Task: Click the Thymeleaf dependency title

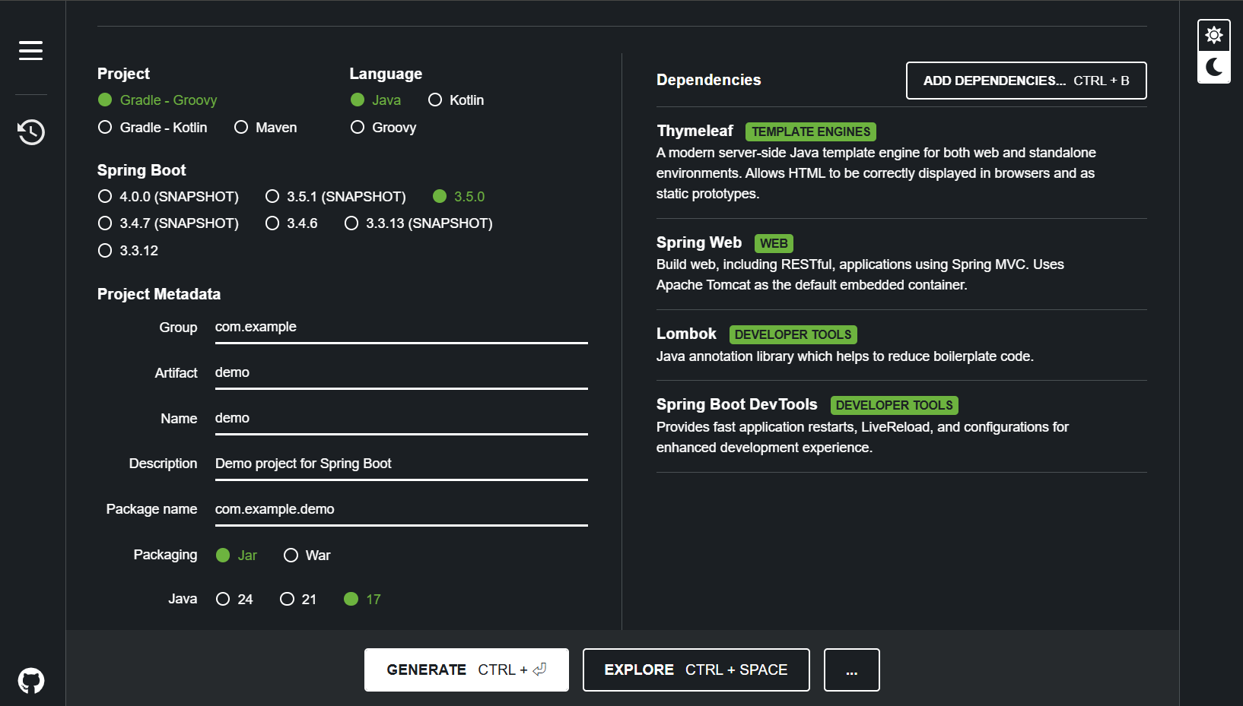Action: pos(695,131)
